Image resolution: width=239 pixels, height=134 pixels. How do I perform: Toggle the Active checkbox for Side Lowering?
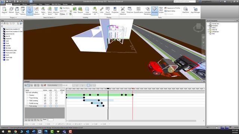(x=45, y=100)
